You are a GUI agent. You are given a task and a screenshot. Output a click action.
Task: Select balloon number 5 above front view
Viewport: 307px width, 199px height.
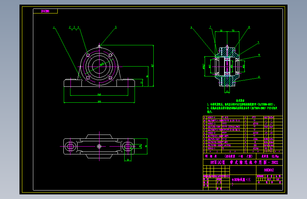click(x=116, y=27)
